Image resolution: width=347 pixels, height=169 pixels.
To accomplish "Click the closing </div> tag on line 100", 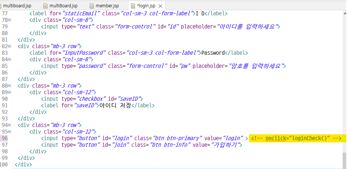I will click(23, 165).
